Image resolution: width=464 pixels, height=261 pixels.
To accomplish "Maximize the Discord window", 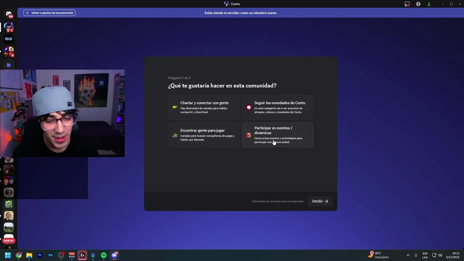I will (x=451, y=4).
